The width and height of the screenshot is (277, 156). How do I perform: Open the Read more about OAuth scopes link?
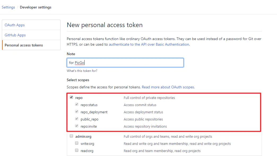(168, 87)
